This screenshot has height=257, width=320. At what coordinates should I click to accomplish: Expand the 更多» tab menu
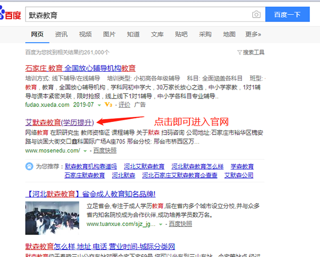coord(253,34)
